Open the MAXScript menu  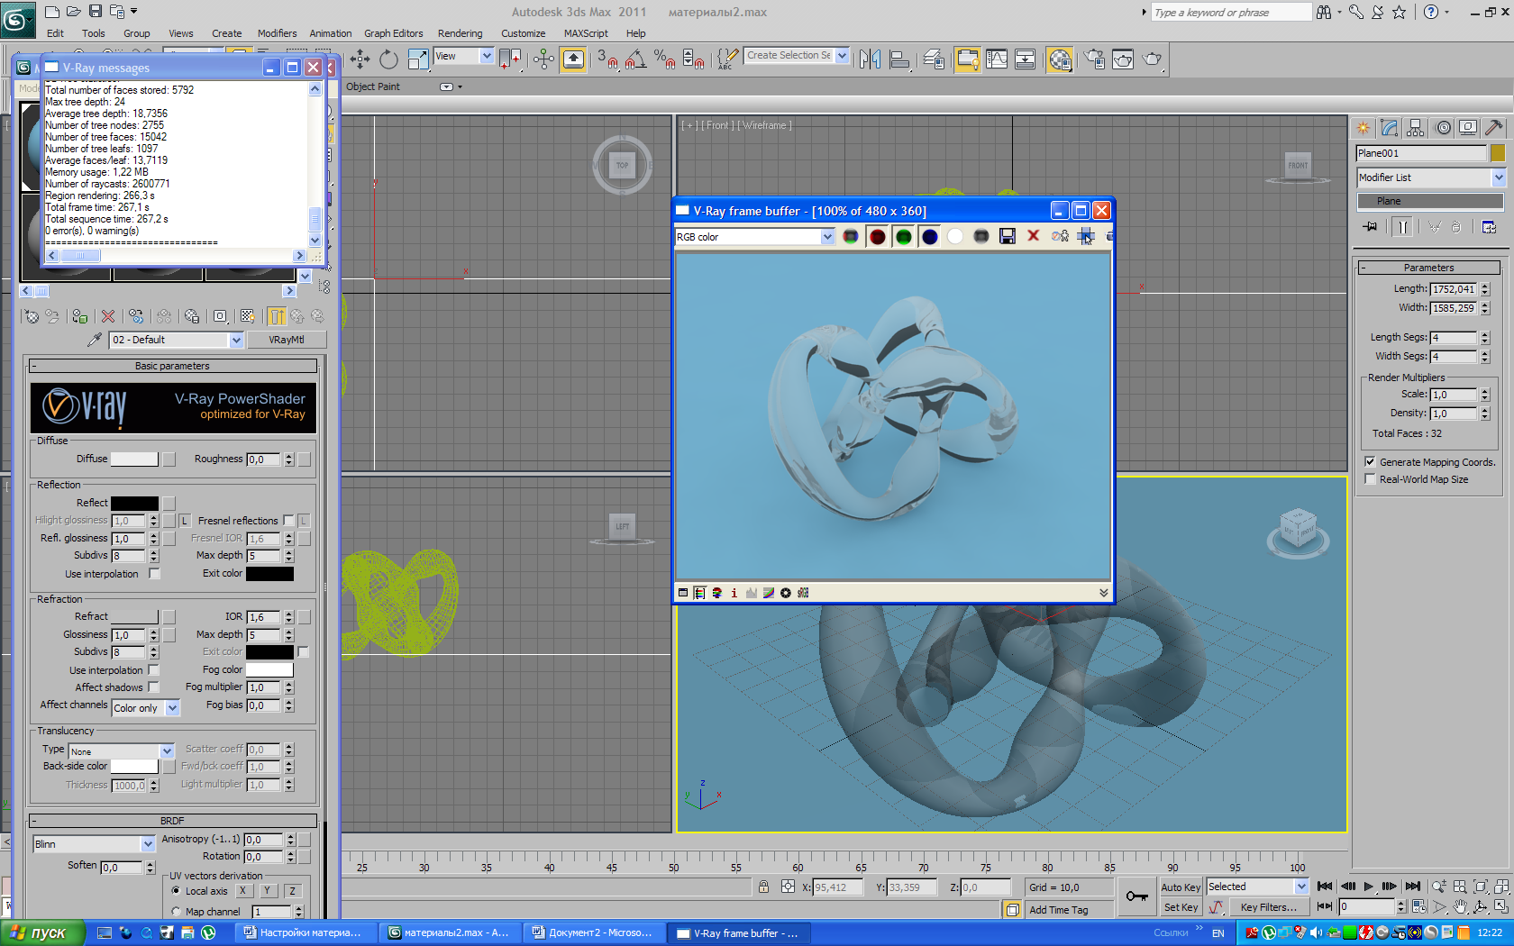586,33
